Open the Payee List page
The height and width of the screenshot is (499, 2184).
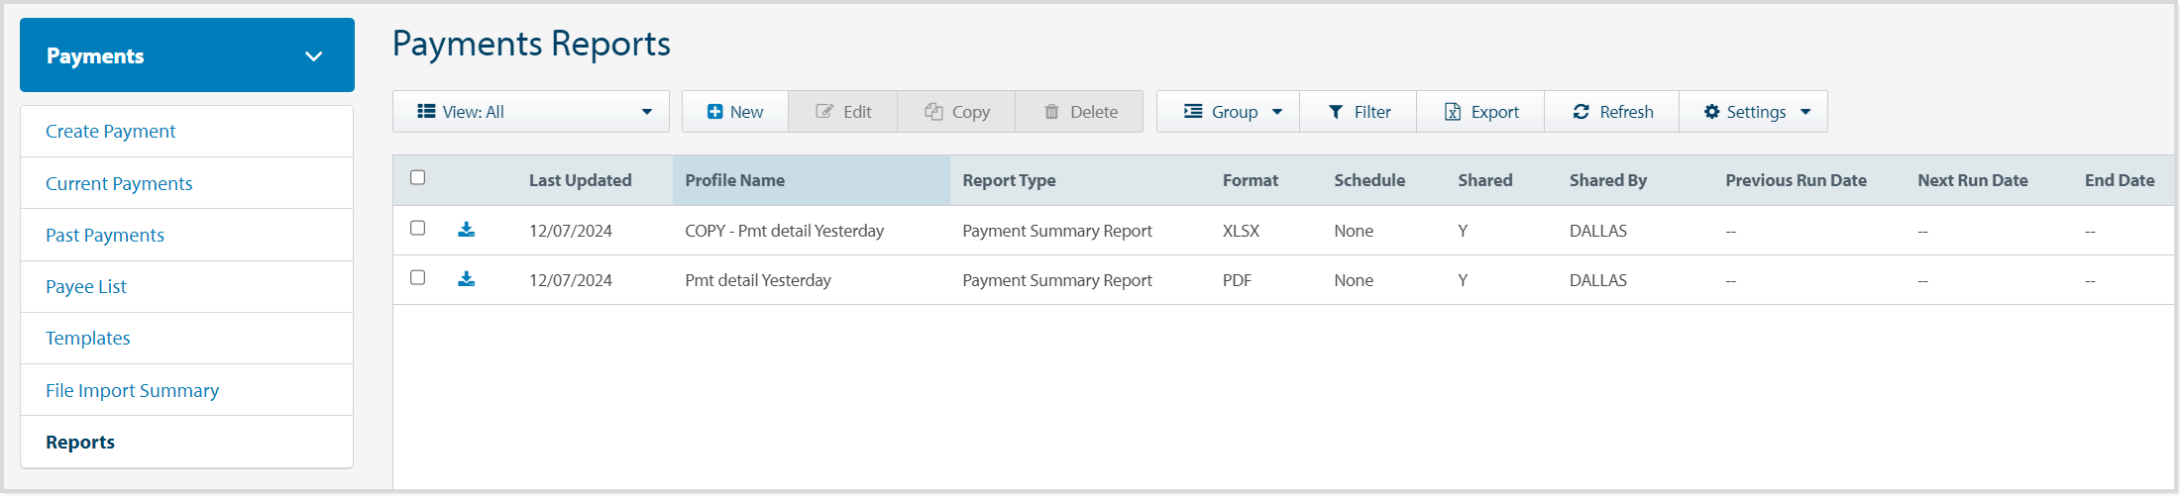(x=86, y=287)
